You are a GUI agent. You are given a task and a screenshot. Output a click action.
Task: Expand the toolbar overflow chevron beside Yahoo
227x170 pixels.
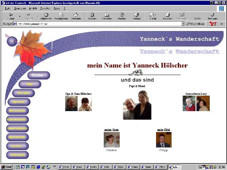coord(222,24)
